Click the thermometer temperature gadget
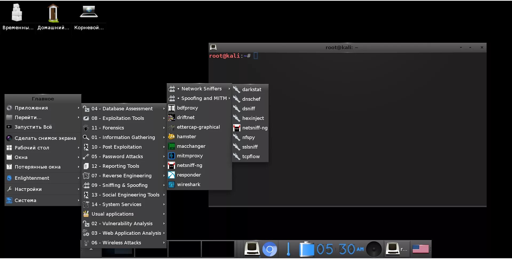The width and height of the screenshot is (512, 259). pyautogui.click(x=288, y=249)
